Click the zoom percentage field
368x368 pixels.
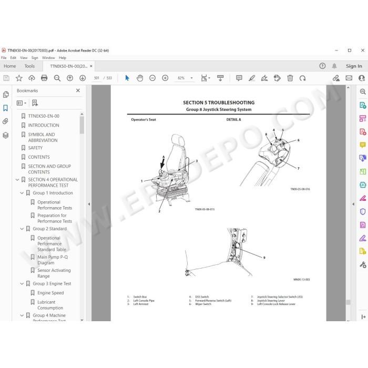(181, 78)
